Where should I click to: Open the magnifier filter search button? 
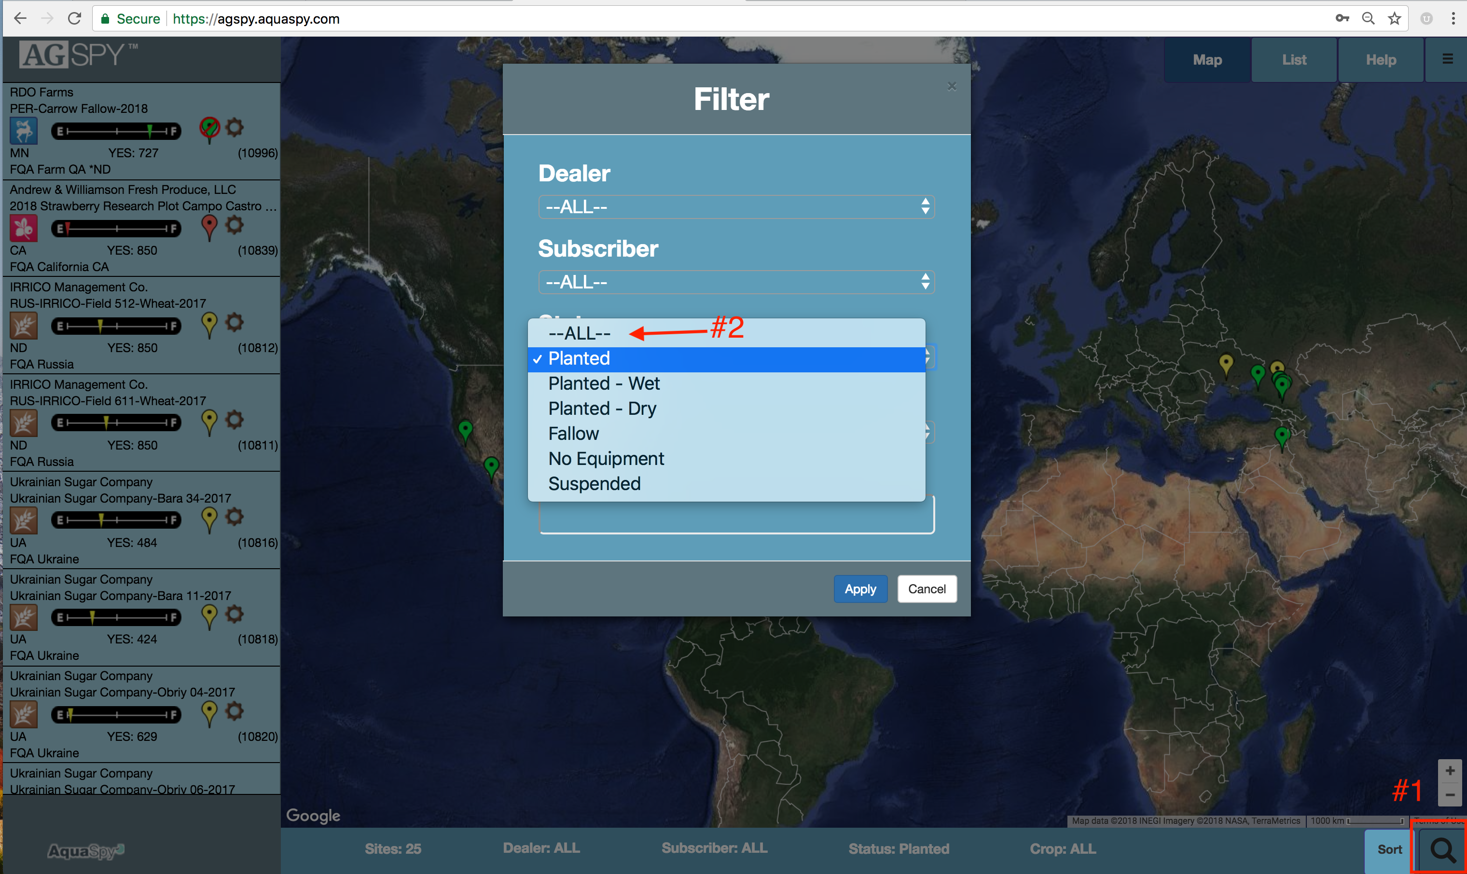coord(1442,850)
